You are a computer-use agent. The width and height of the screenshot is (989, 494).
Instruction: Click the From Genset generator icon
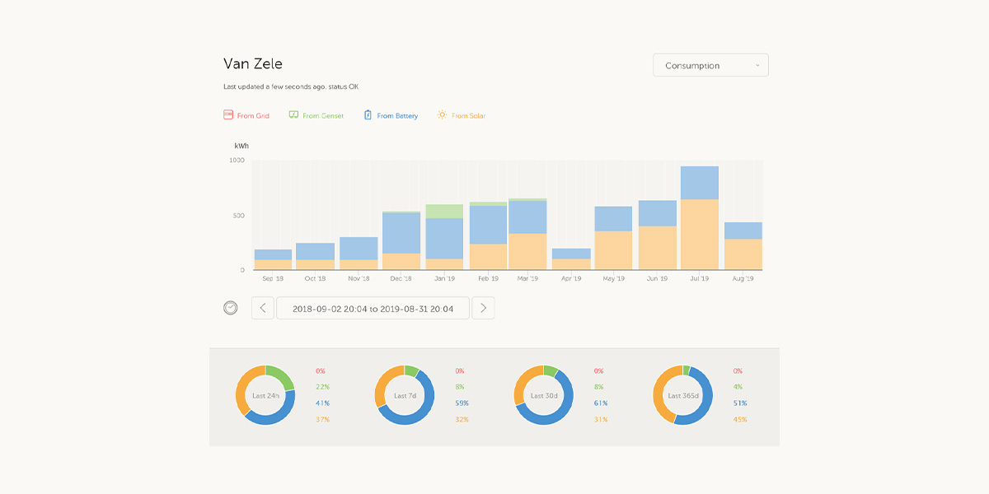click(x=293, y=115)
